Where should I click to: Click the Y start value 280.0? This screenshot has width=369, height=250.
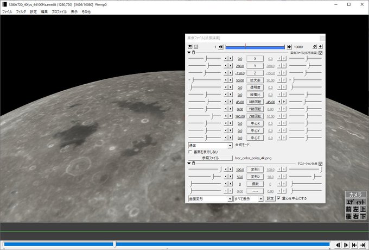click(240, 66)
